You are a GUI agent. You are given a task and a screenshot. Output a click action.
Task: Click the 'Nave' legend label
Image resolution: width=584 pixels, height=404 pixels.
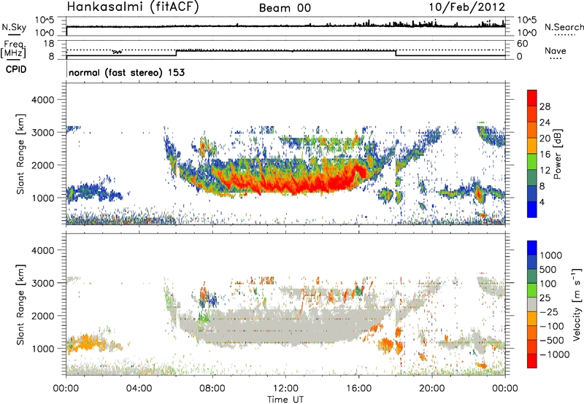tap(556, 50)
